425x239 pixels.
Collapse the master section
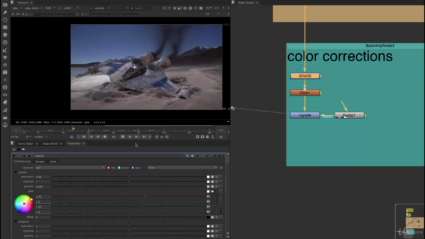point(16,173)
